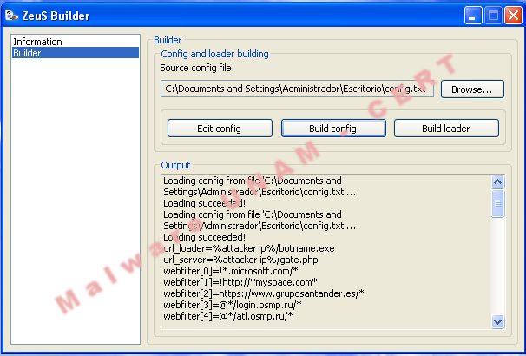Select Builder in the left list
This screenshot has height=356, width=526.
(x=76, y=53)
